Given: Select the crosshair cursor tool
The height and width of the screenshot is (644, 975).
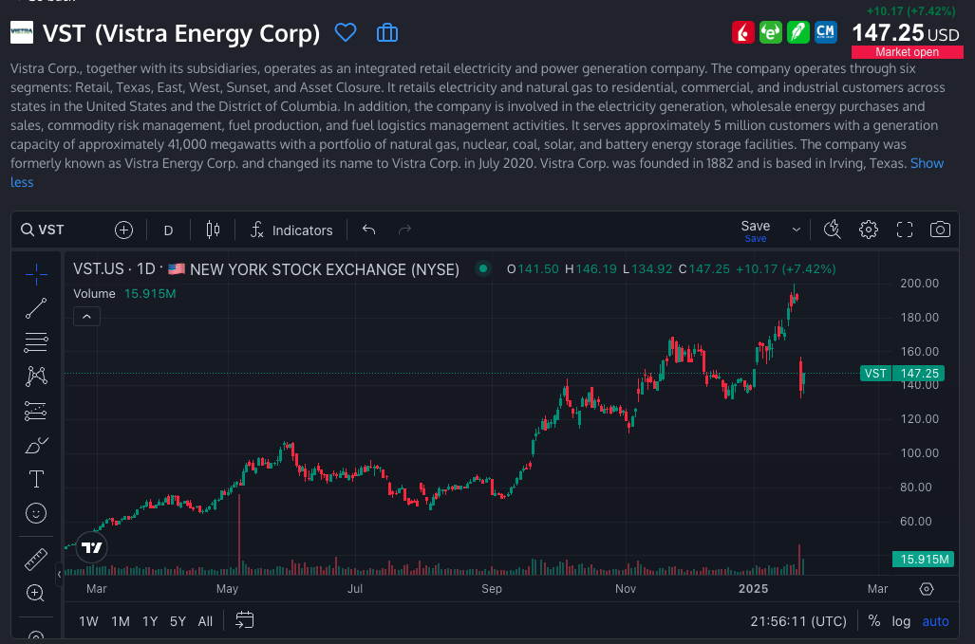Looking at the screenshot, I should click(x=36, y=274).
